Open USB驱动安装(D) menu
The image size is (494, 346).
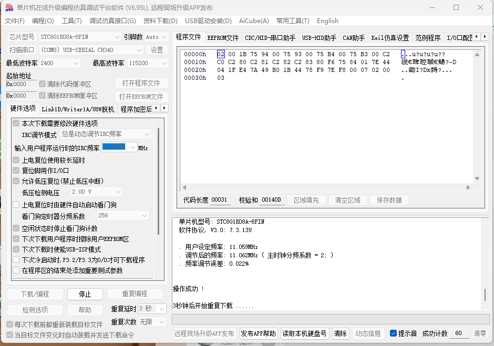[x=208, y=21]
